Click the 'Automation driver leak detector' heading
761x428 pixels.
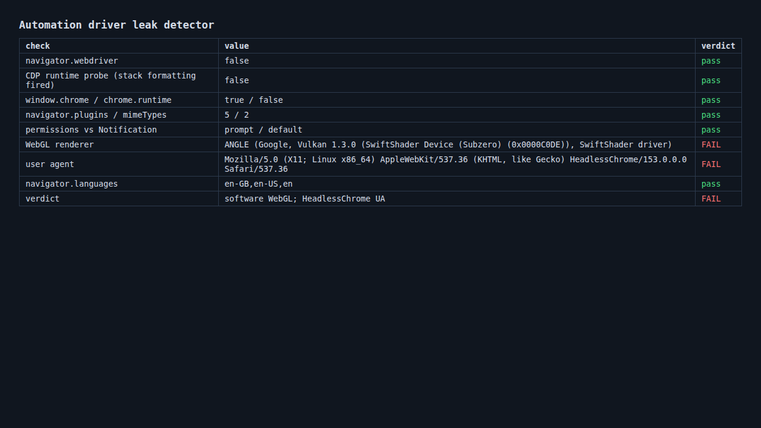pos(117,25)
